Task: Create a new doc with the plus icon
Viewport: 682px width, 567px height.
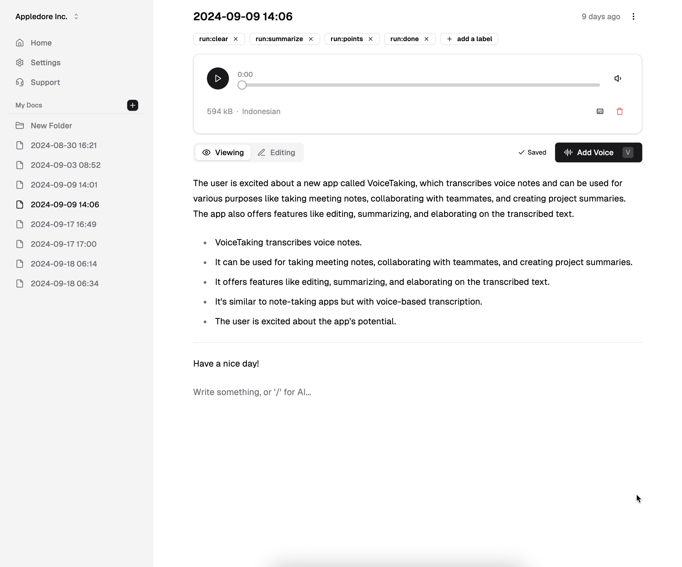Action: [132, 105]
